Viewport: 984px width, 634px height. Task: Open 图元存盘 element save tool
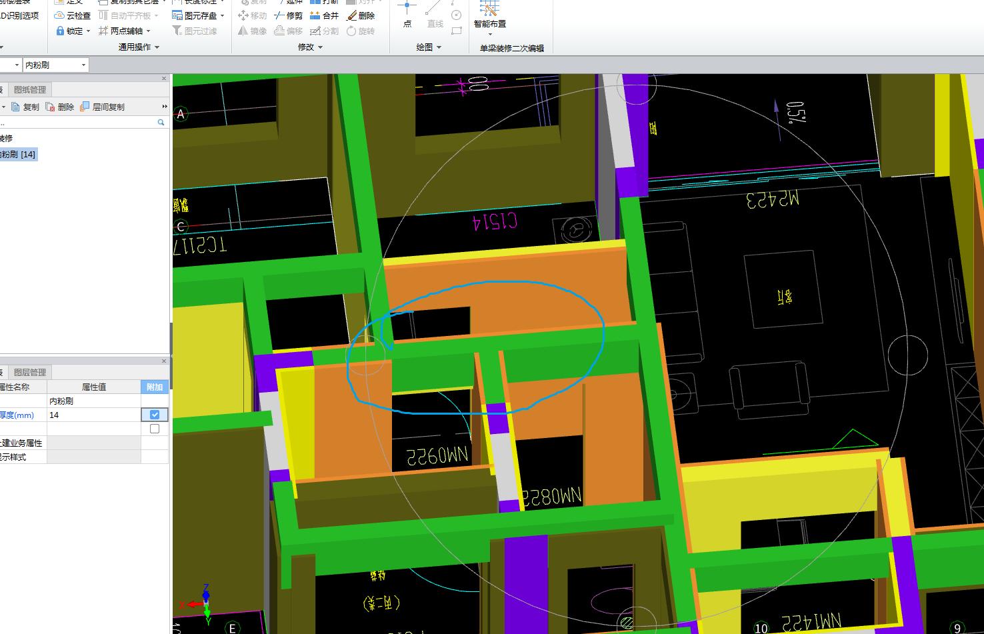tap(194, 15)
